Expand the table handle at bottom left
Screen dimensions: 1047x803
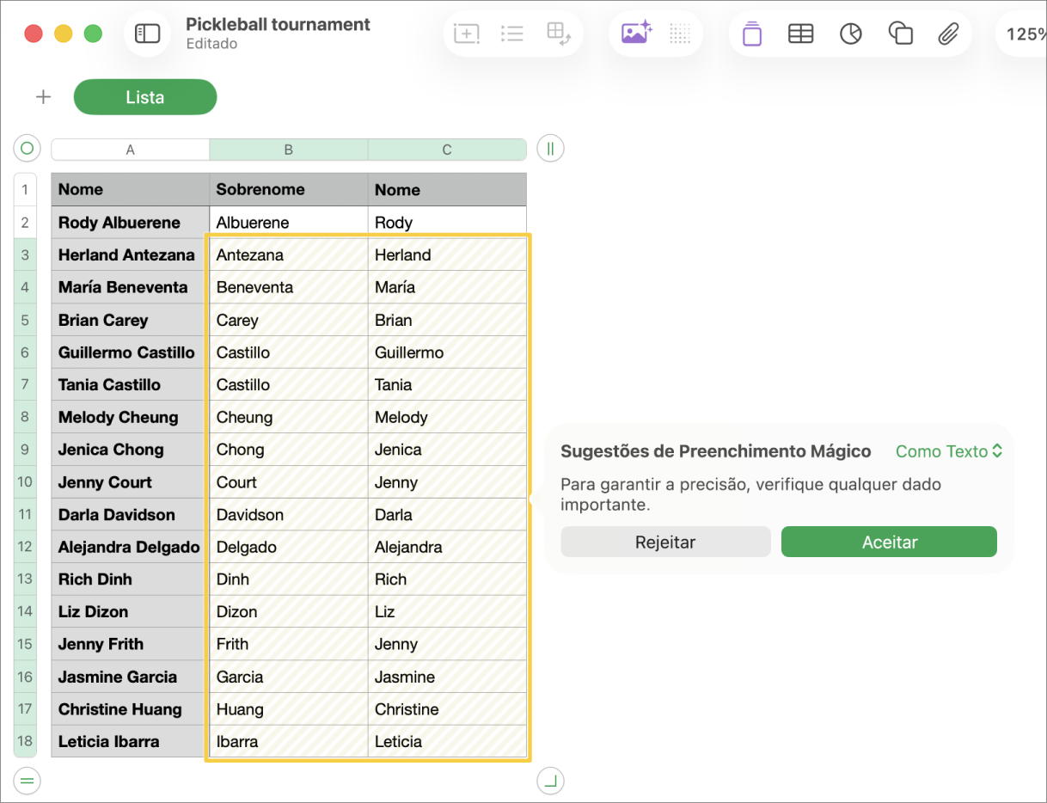click(x=27, y=781)
